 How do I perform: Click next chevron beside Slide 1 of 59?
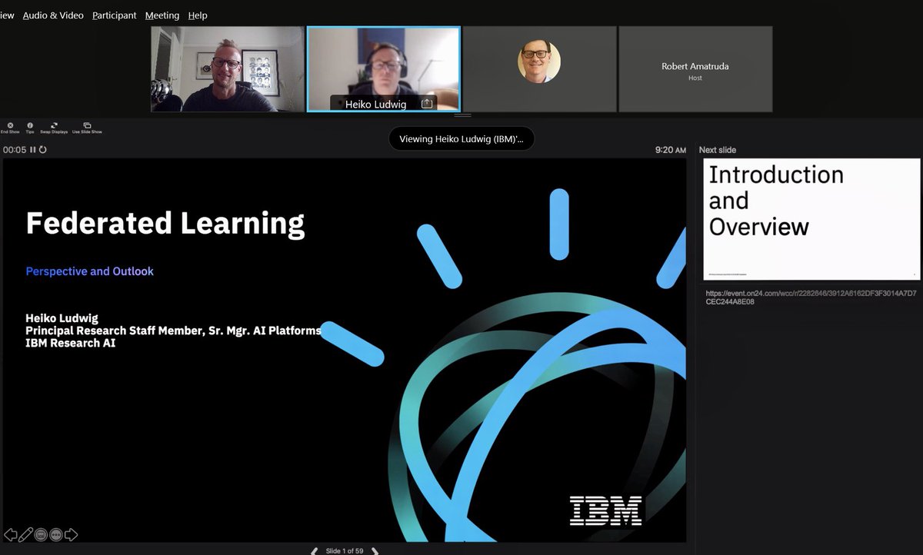pyautogui.click(x=375, y=551)
